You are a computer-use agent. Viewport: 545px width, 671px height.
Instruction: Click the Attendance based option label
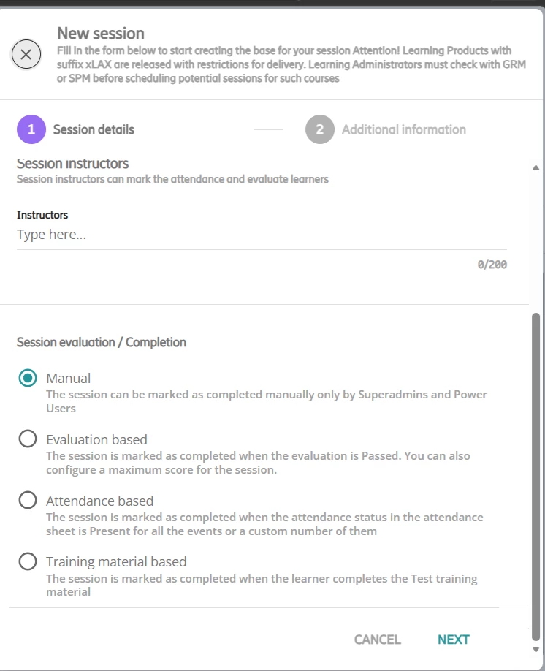[x=99, y=501]
